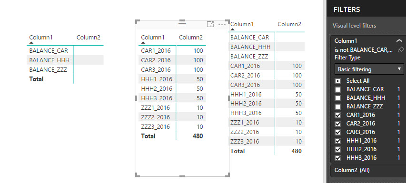The image size is (406, 183).
Task: Sort right table by Column2 header
Action: (x=289, y=24)
